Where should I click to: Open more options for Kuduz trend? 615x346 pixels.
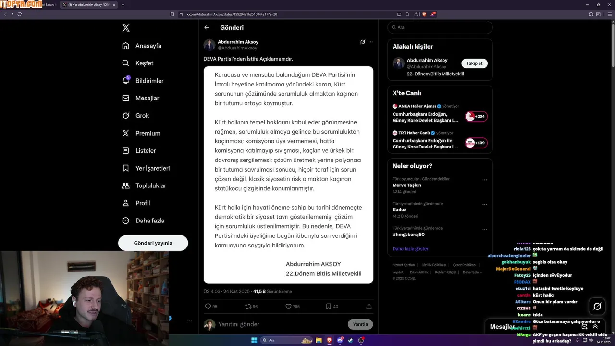[484, 204]
